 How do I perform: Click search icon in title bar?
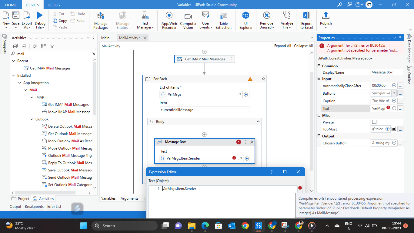(x=340, y=5)
